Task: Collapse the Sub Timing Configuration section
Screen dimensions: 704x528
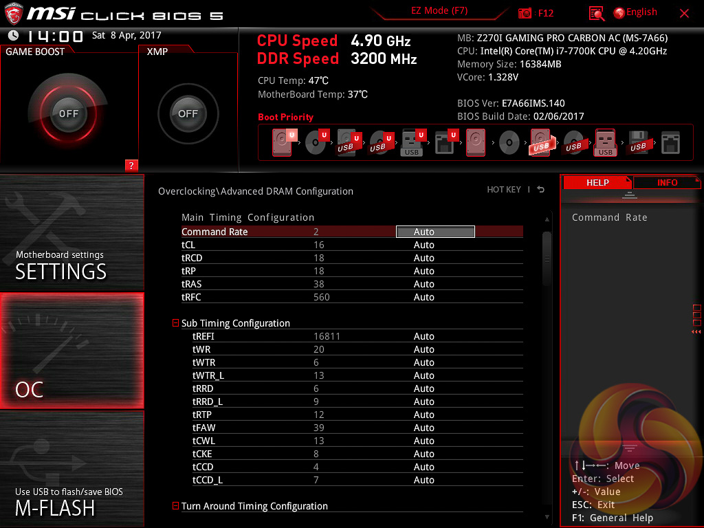Action: pyautogui.click(x=175, y=323)
